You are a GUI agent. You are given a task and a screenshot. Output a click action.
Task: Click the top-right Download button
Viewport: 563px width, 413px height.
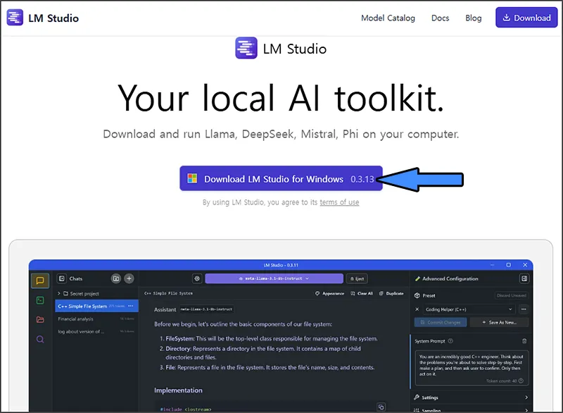click(526, 18)
